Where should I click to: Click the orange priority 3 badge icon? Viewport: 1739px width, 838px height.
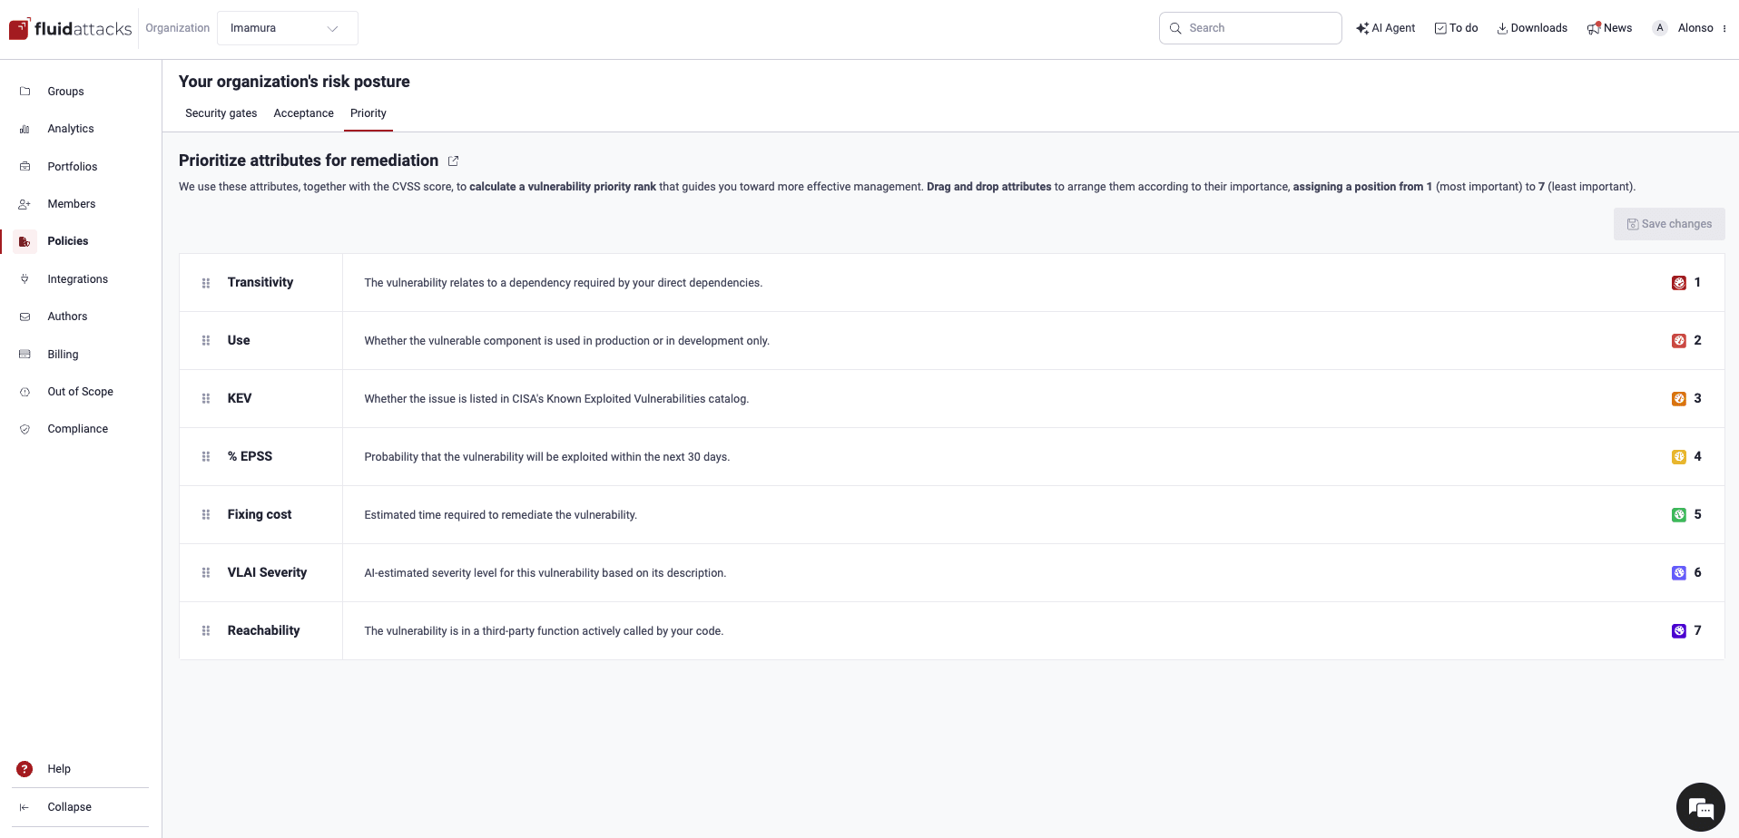pos(1679,399)
